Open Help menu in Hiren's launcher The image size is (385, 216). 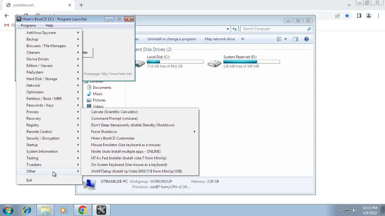pos(49,25)
